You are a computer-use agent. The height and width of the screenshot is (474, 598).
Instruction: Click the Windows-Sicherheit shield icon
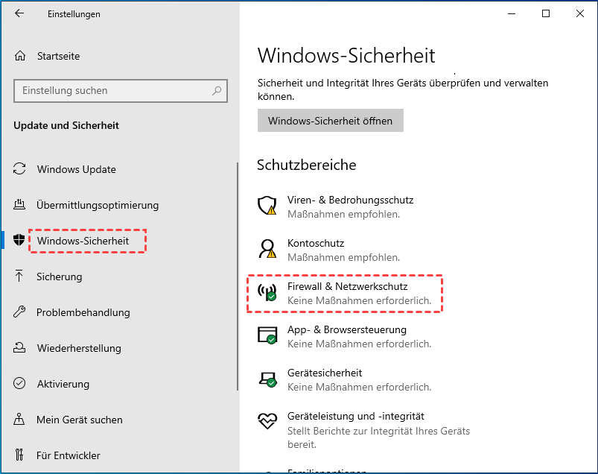click(20, 241)
